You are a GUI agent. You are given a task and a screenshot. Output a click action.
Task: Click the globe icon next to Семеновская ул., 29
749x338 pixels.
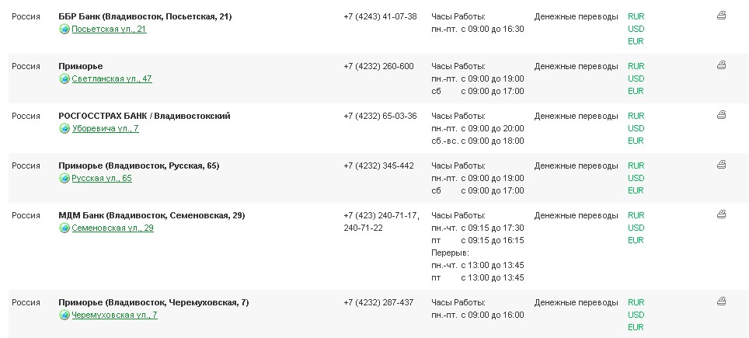pyautogui.click(x=64, y=228)
